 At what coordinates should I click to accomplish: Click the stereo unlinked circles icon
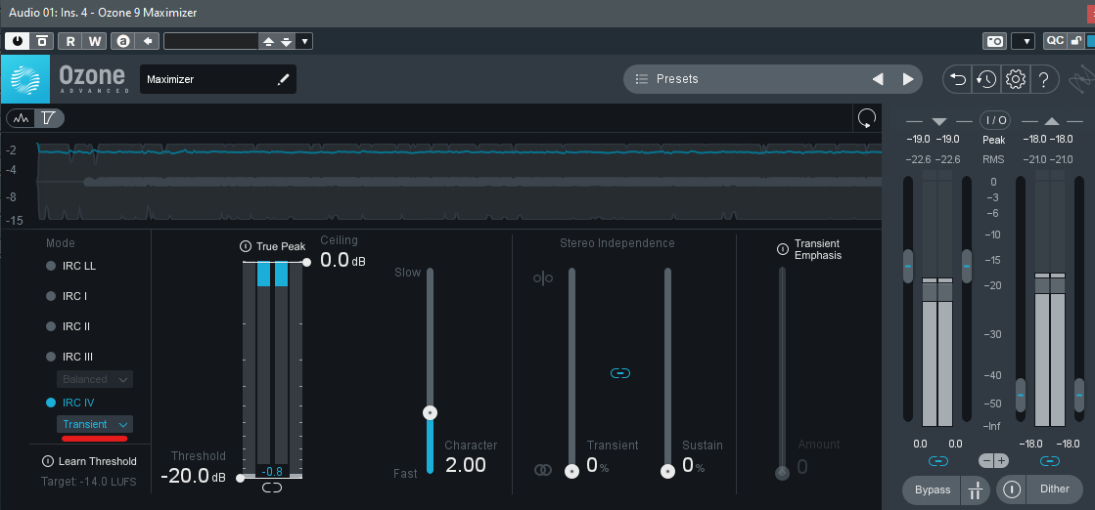[543, 278]
